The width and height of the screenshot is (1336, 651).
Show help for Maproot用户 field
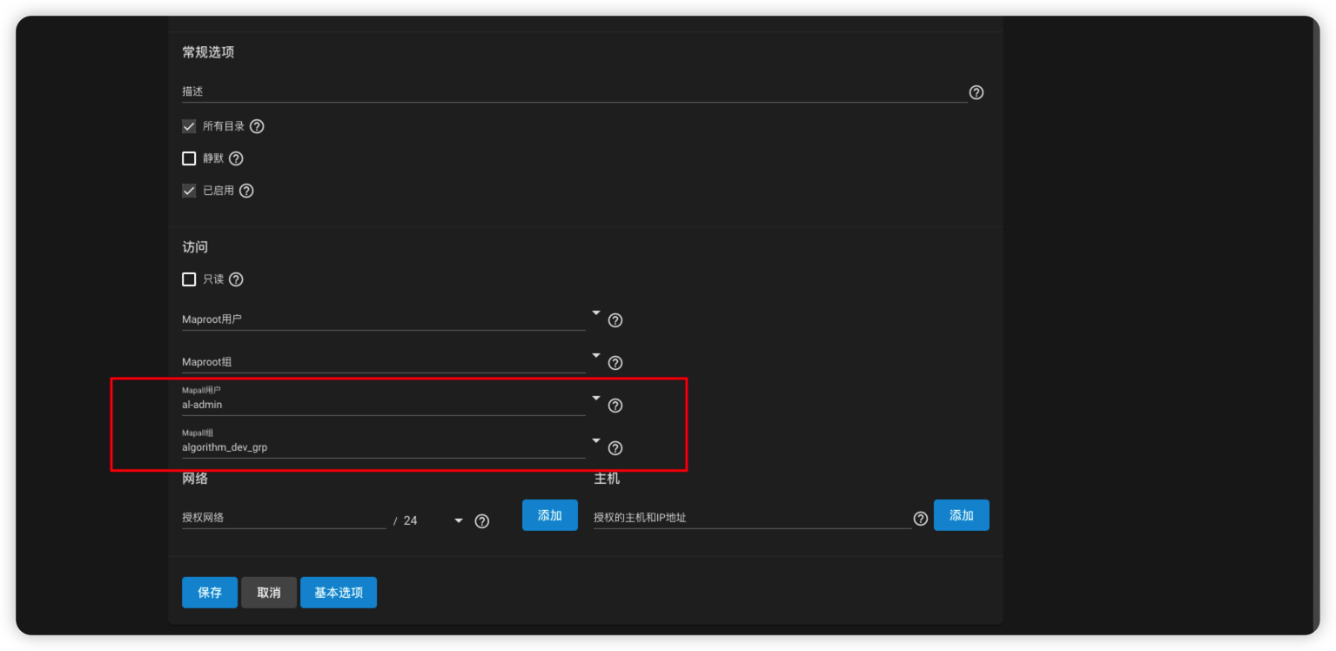point(615,320)
